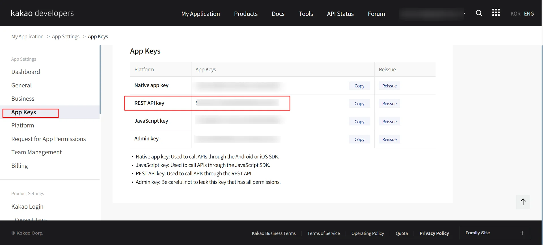
Task: Reissue the Native app key
Action: tap(389, 86)
